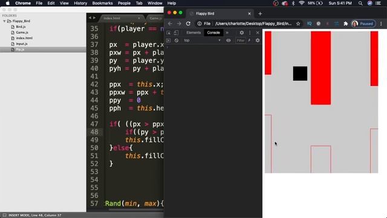
Task: Show more DevTools tabs chevron
Action: [x=227, y=33]
